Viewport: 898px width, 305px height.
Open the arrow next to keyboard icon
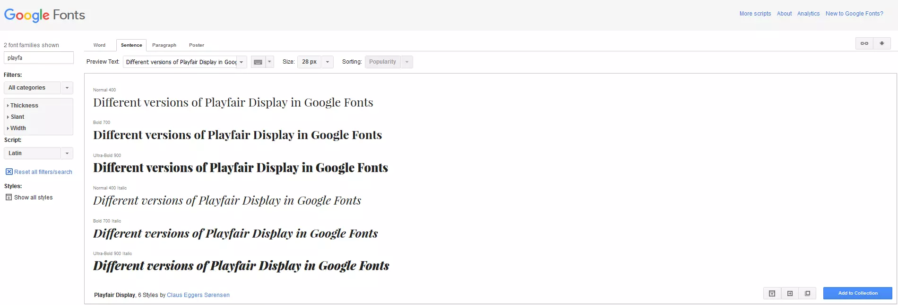270,62
